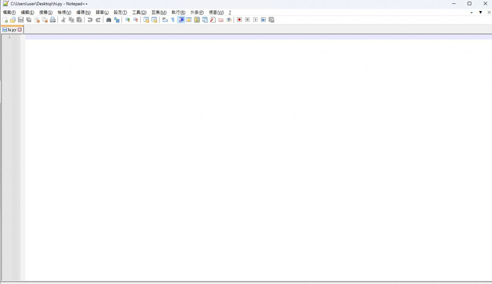
Task: Open the Folder as Workspace icon
Action: [221, 20]
